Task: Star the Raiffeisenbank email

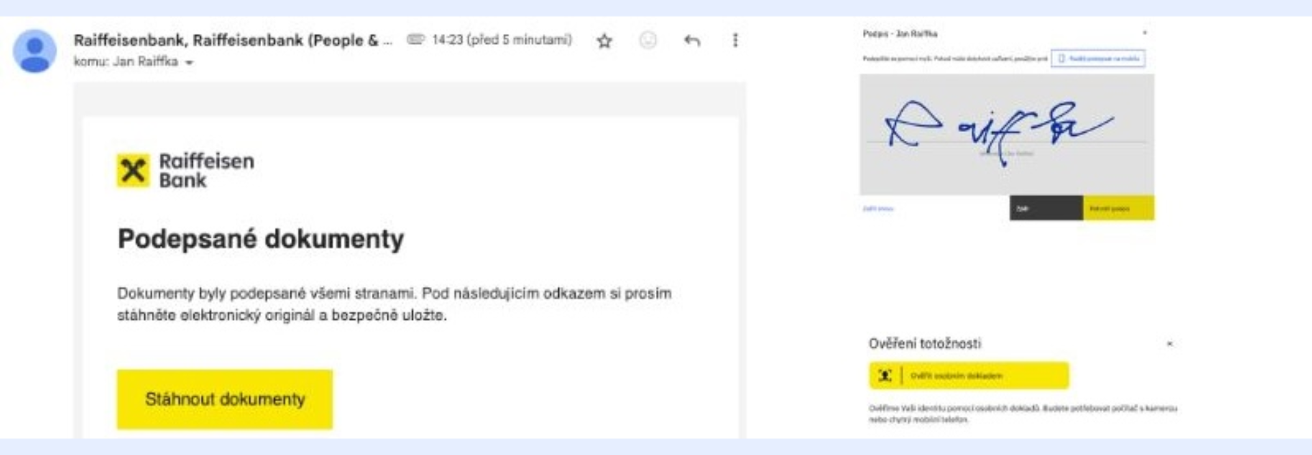Action: pyautogui.click(x=604, y=41)
